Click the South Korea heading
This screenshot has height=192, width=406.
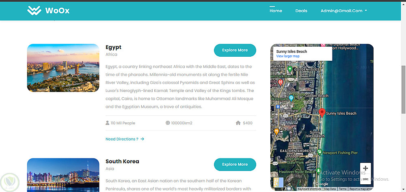122,162
